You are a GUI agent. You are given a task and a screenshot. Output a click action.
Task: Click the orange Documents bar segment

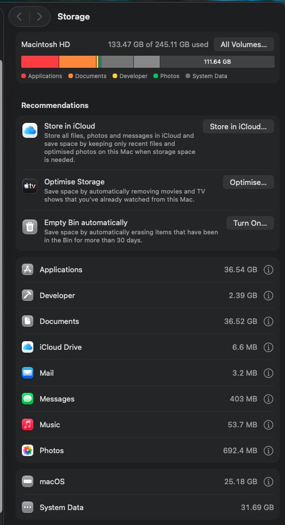tap(78, 61)
